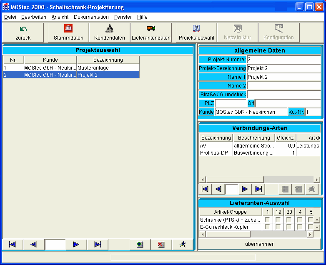Click the running man icon under Projektauswahl

pyautogui.click(x=182, y=245)
